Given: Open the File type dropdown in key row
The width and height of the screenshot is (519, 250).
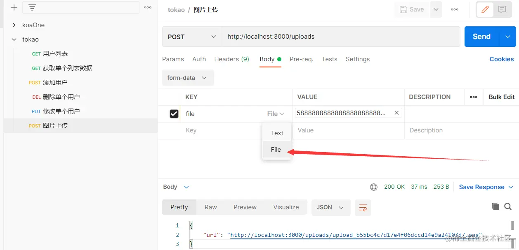Looking at the screenshot, I should pyautogui.click(x=276, y=114).
